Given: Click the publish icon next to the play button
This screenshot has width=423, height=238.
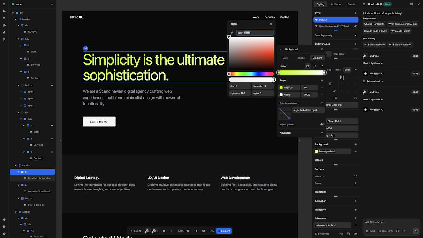Looking at the screenshot, I should 204,231.
